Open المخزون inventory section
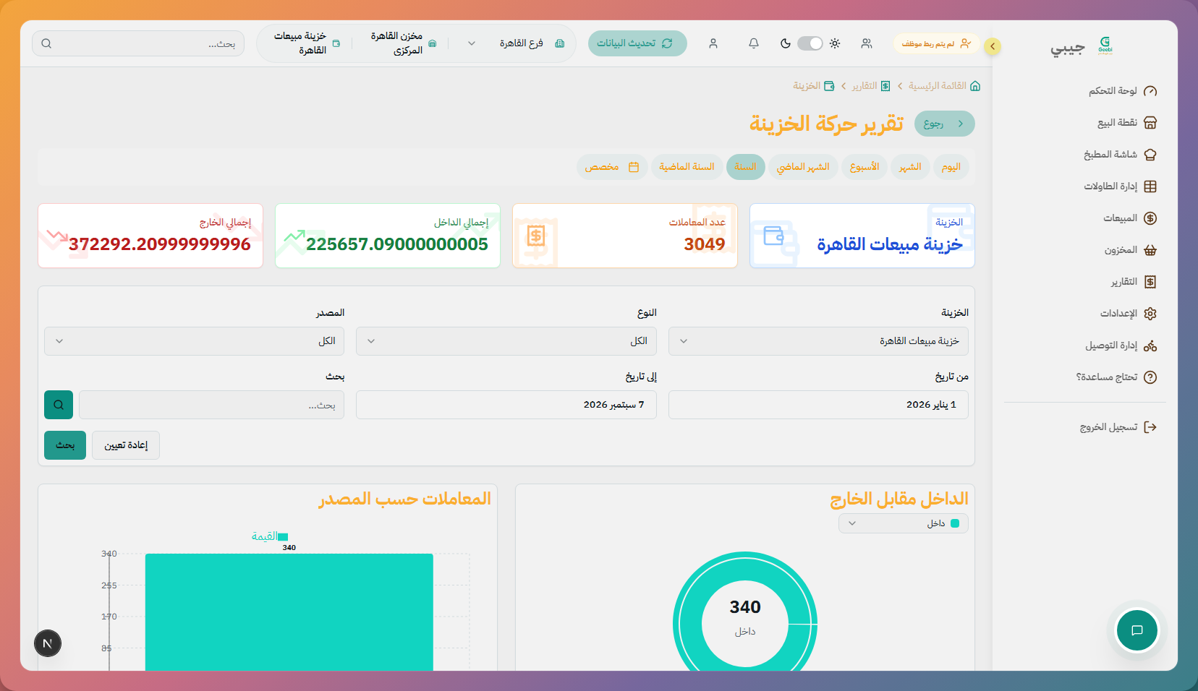 click(1130, 250)
